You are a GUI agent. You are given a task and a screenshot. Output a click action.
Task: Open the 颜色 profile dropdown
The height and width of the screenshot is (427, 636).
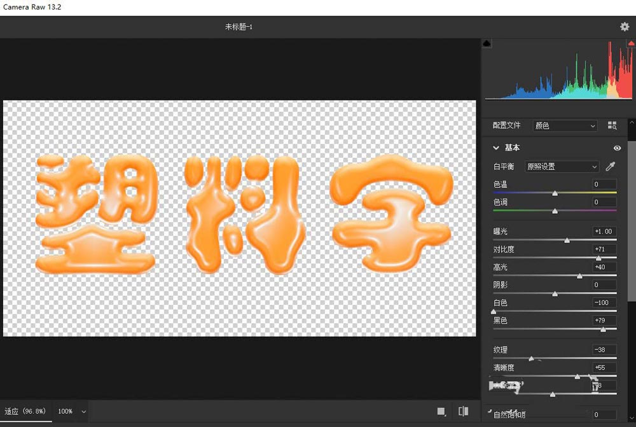coord(564,125)
